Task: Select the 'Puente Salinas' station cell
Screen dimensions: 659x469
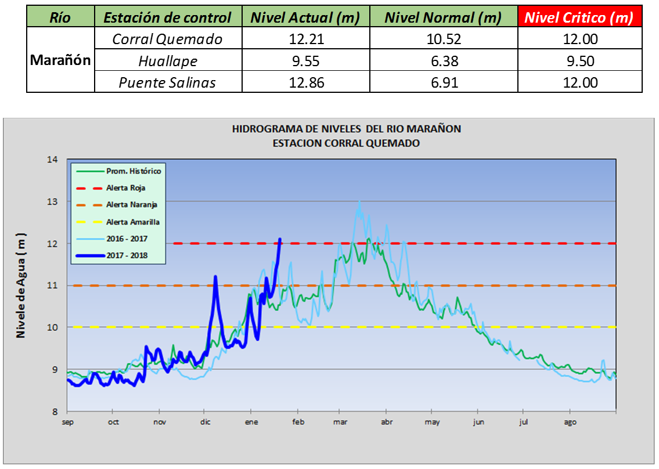Action: pyautogui.click(x=168, y=82)
